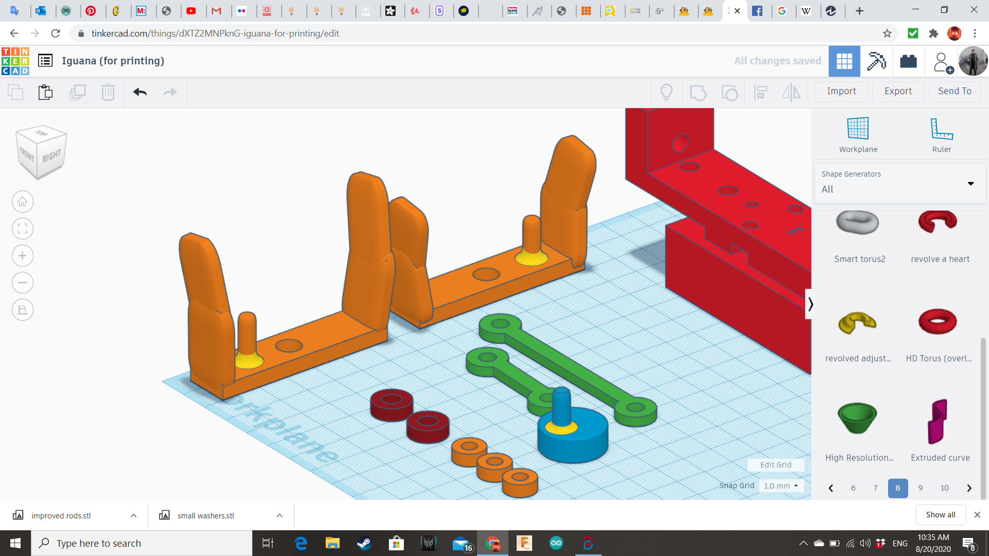
Task: Open the Shape Generators All dropdown
Action: [900, 183]
